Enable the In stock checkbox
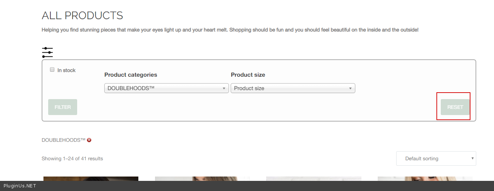This screenshot has height=191, width=494. [52, 69]
